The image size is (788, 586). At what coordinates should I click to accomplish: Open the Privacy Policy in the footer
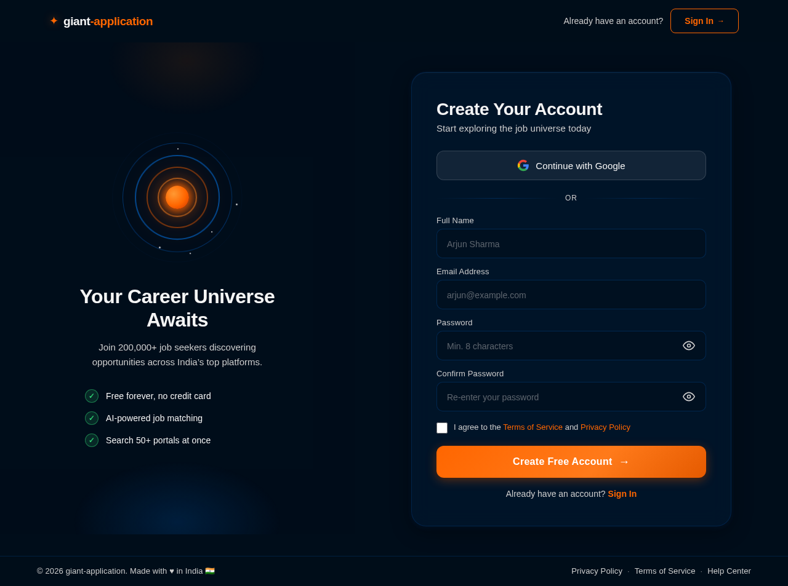point(596,570)
